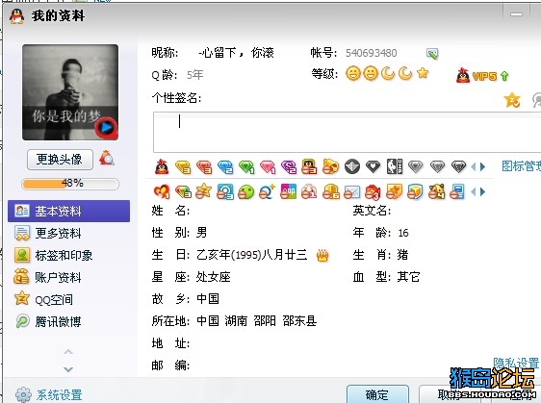This screenshot has width=541, height=403.
Task: Click the green round face badge
Action: [246, 192]
